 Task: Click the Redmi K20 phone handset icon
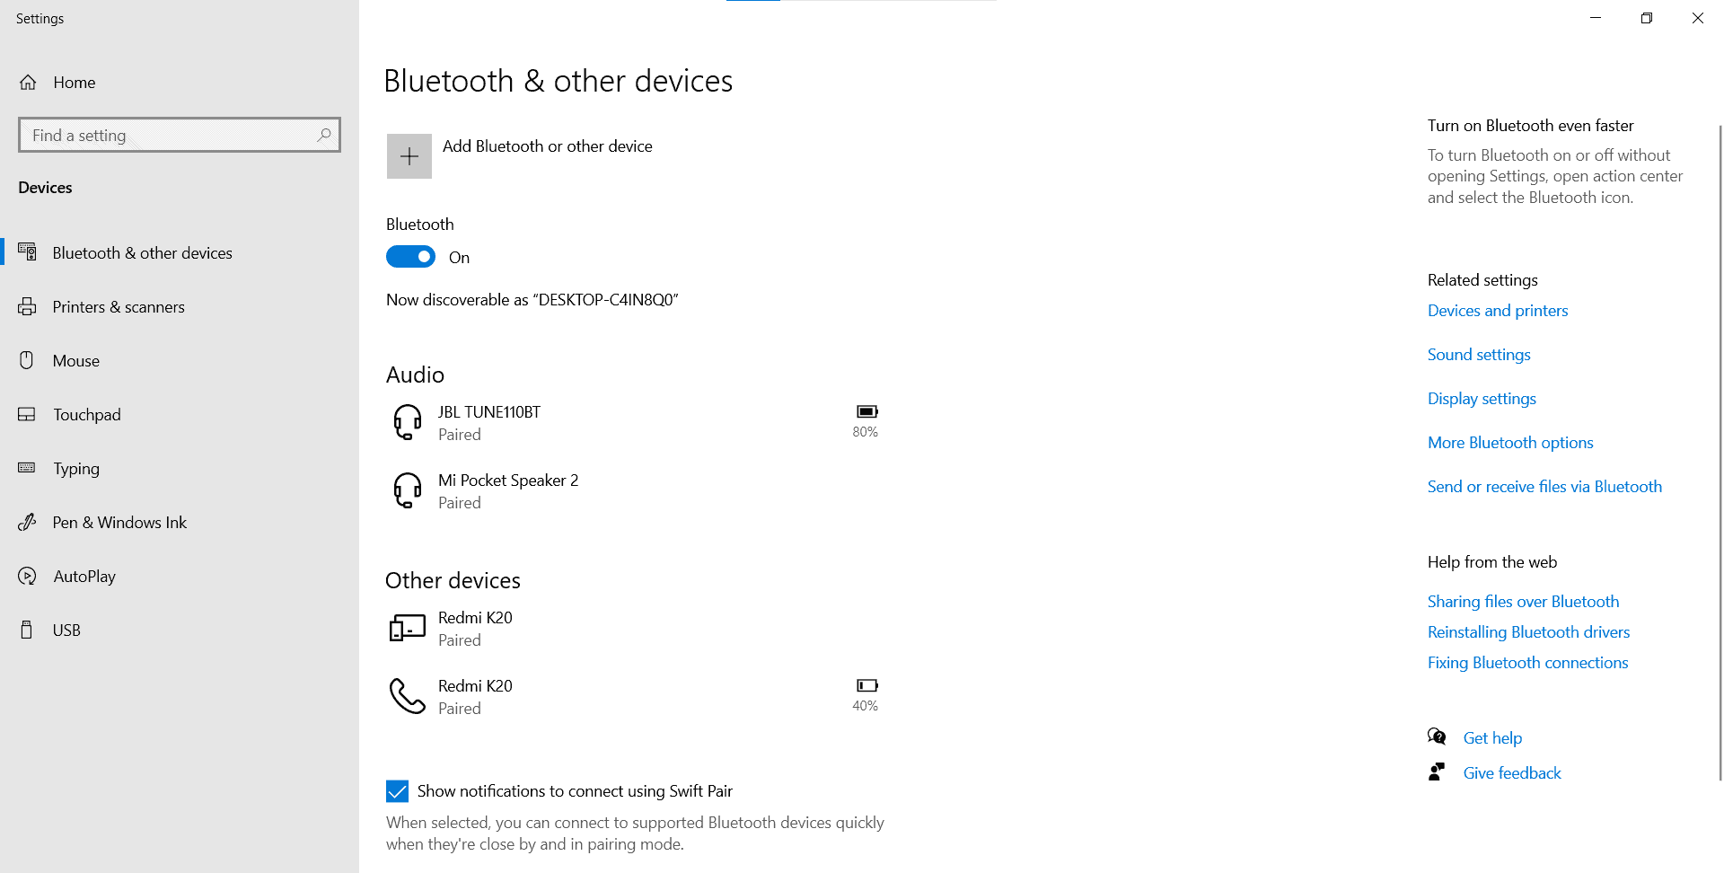tap(408, 696)
